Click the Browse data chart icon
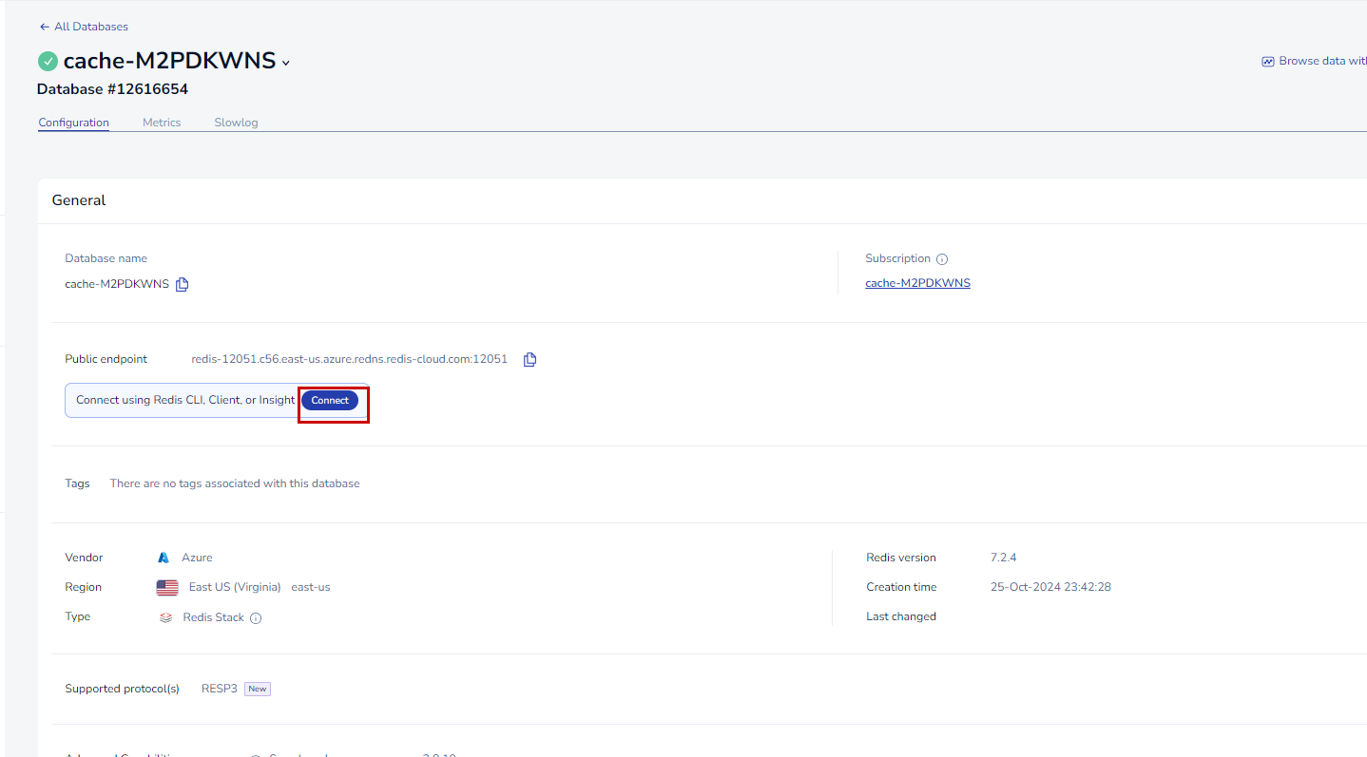The width and height of the screenshot is (1367, 757). tap(1267, 62)
